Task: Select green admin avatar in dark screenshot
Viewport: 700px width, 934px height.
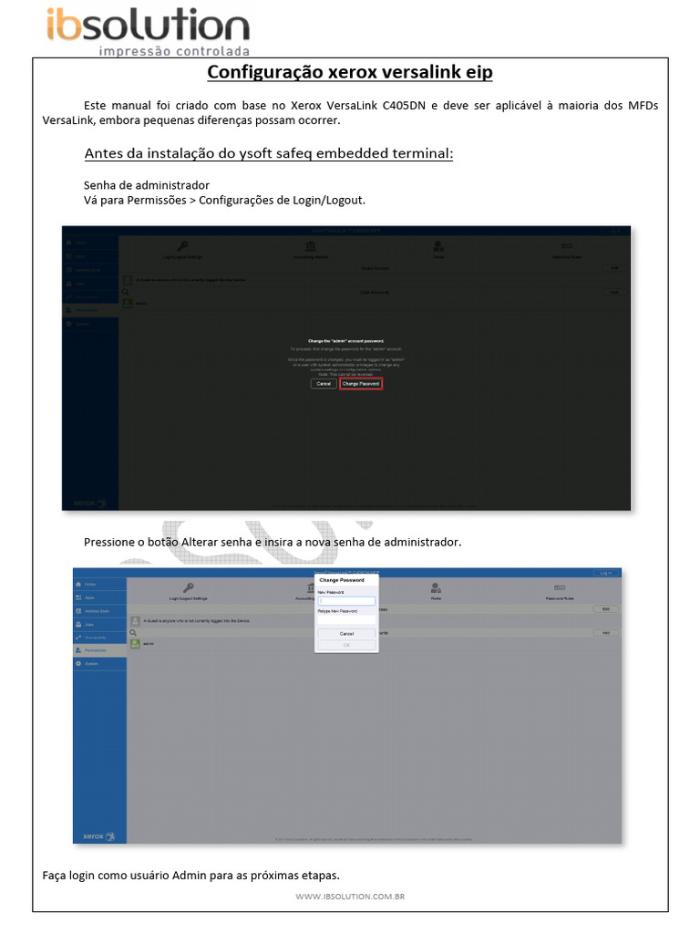Action: point(128,303)
